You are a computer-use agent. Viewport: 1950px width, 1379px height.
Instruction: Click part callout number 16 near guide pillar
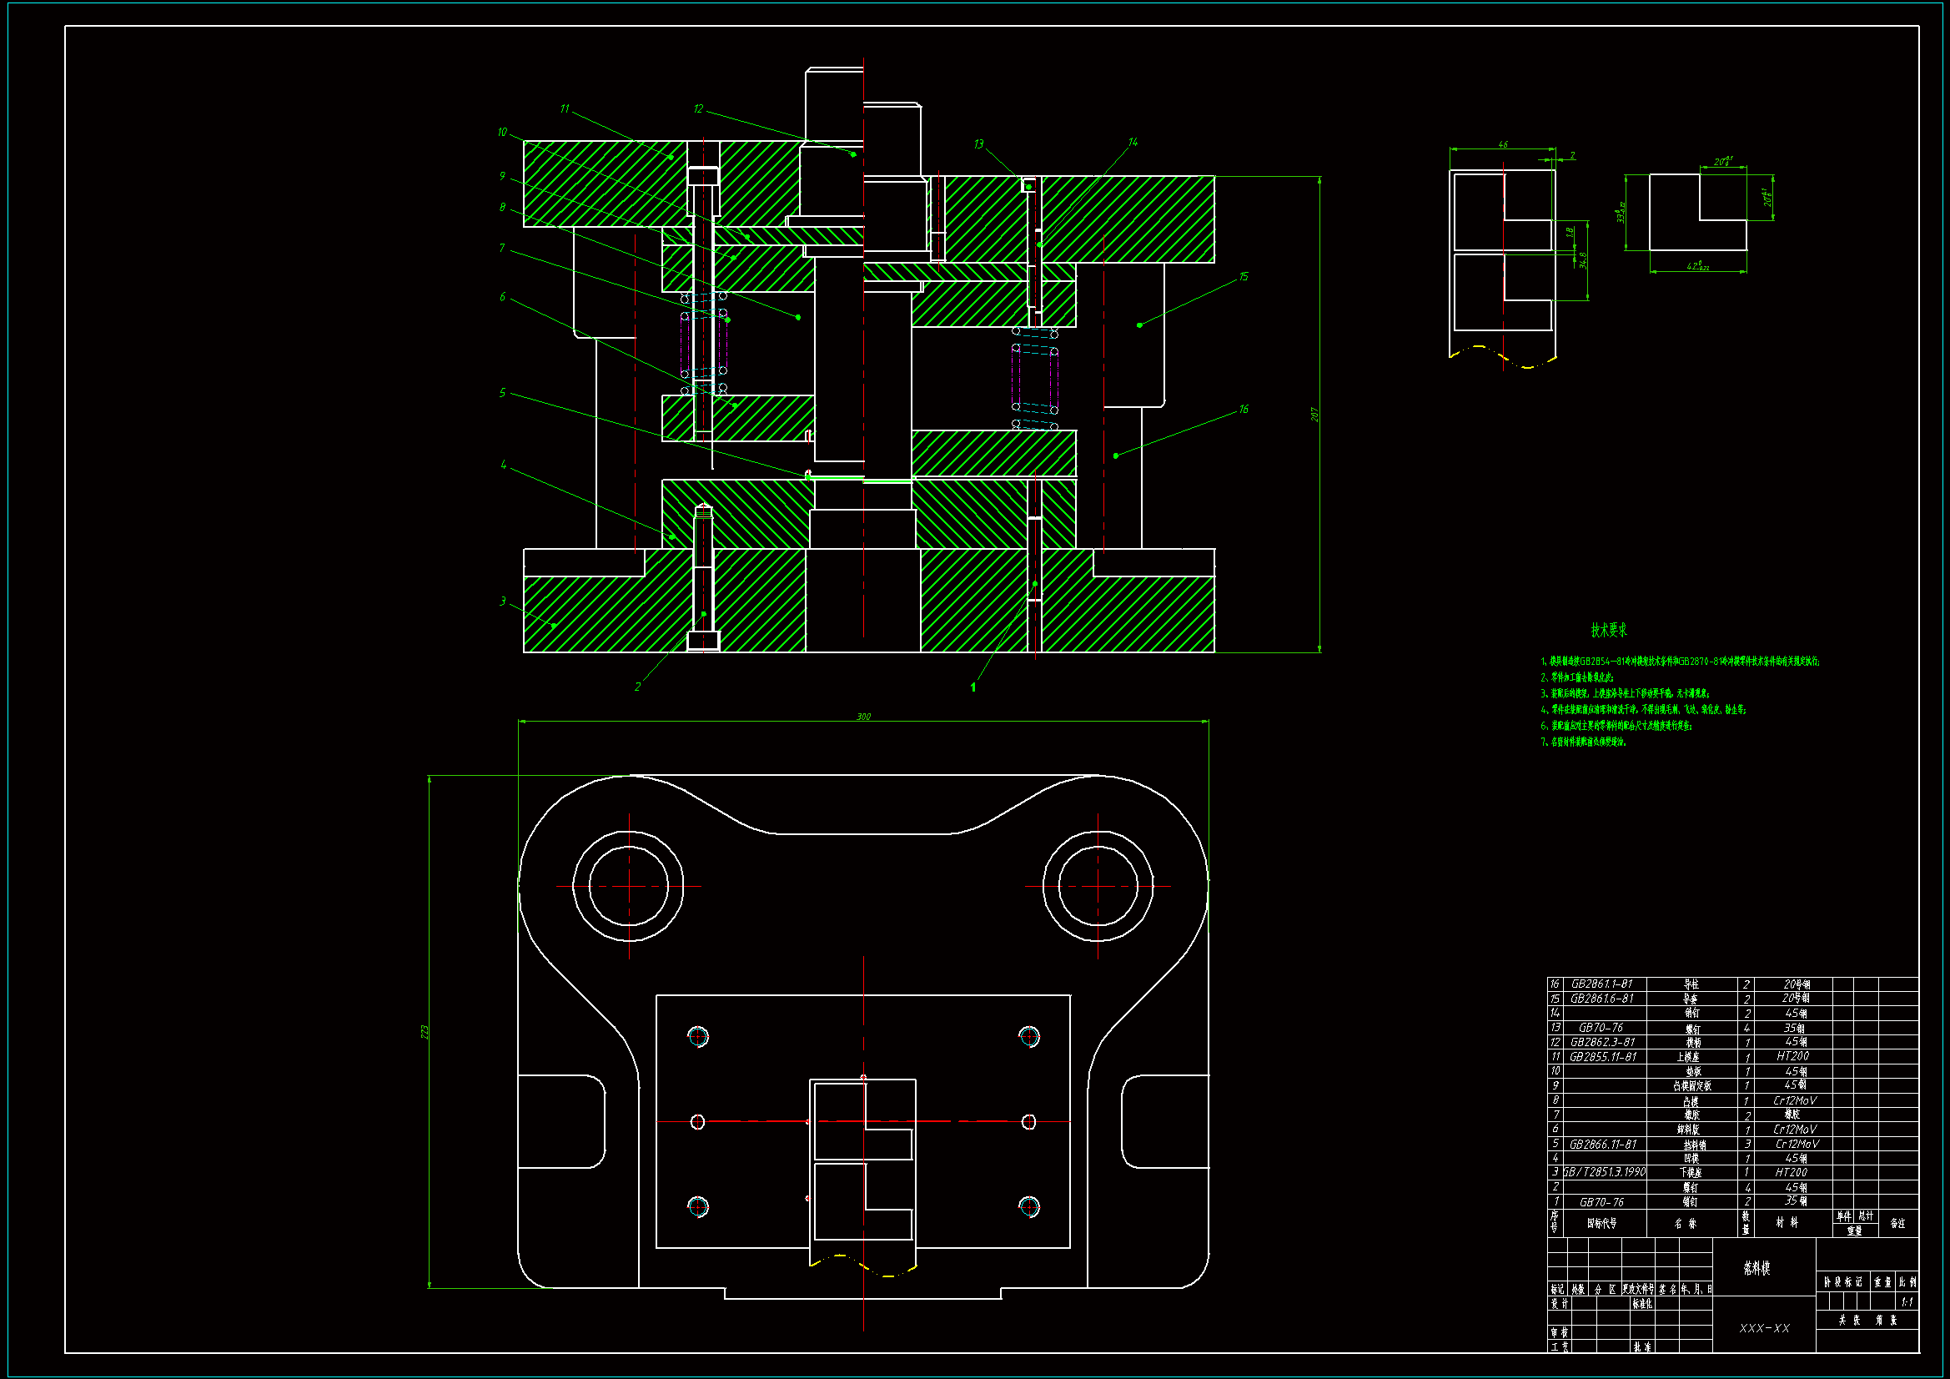1244,410
